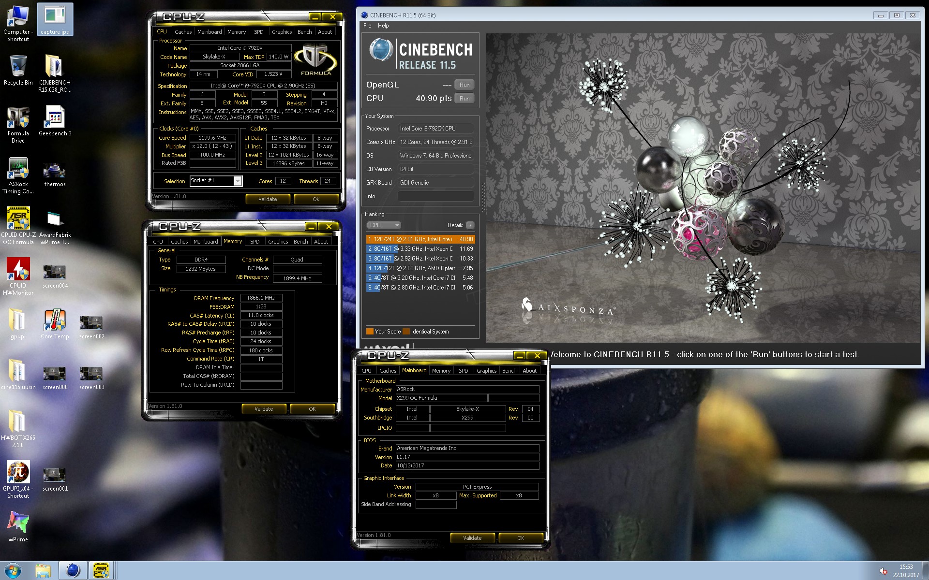Expand ranking Details arrow in Cinebench
The image size is (929, 580).
click(x=470, y=225)
